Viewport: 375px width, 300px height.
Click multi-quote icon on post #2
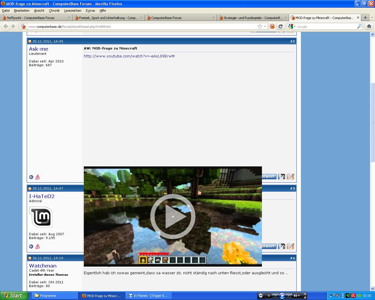[x=282, y=176]
